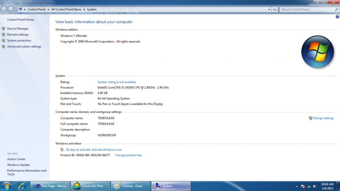Click the shield icon beside Remote settings
The height and width of the screenshot is (191, 340).
click(x=3, y=35)
